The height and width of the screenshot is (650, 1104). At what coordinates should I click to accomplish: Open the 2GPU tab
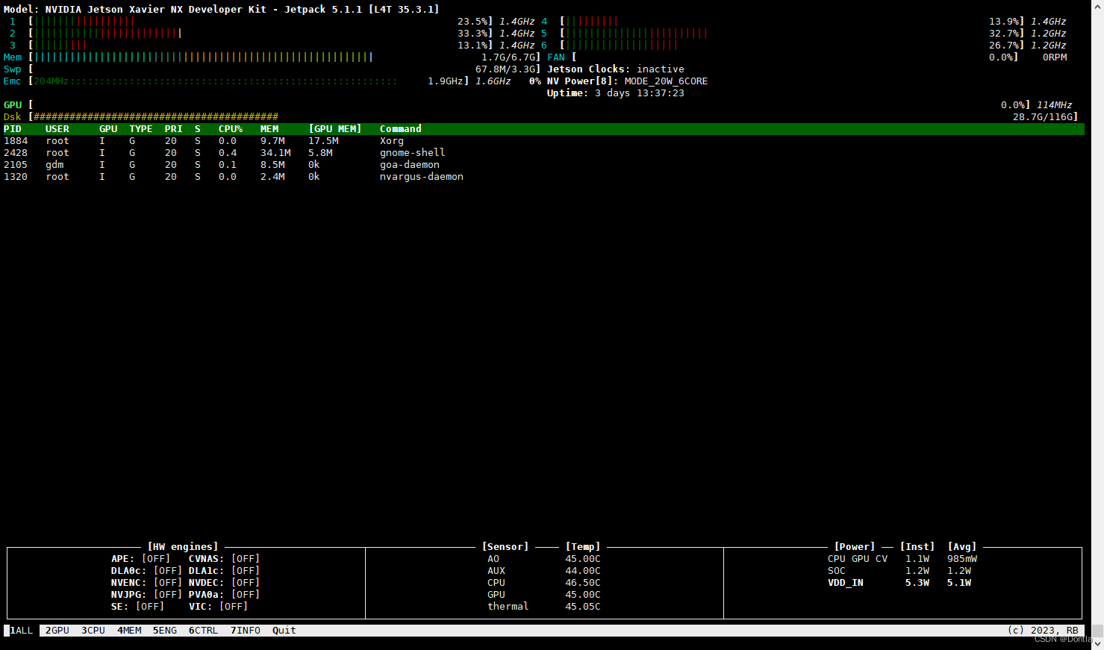(x=57, y=631)
